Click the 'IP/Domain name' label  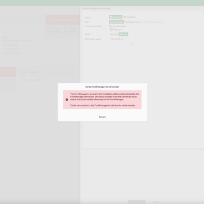[x=92, y=39]
